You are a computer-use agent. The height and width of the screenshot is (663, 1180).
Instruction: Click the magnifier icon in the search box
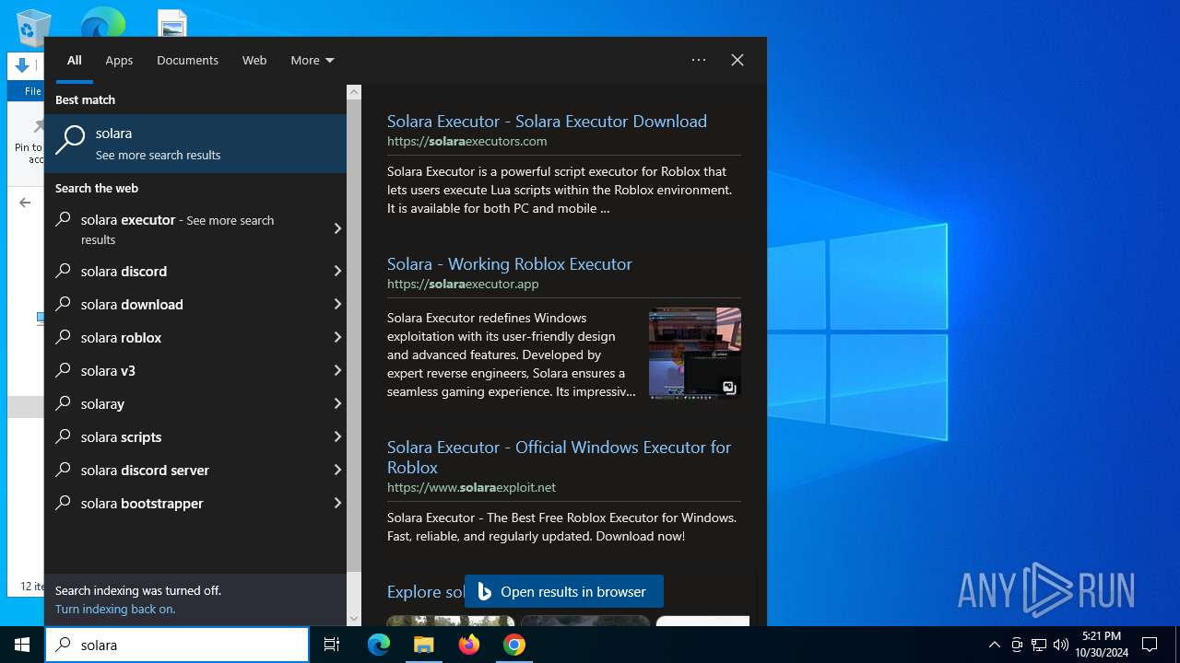point(63,645)
